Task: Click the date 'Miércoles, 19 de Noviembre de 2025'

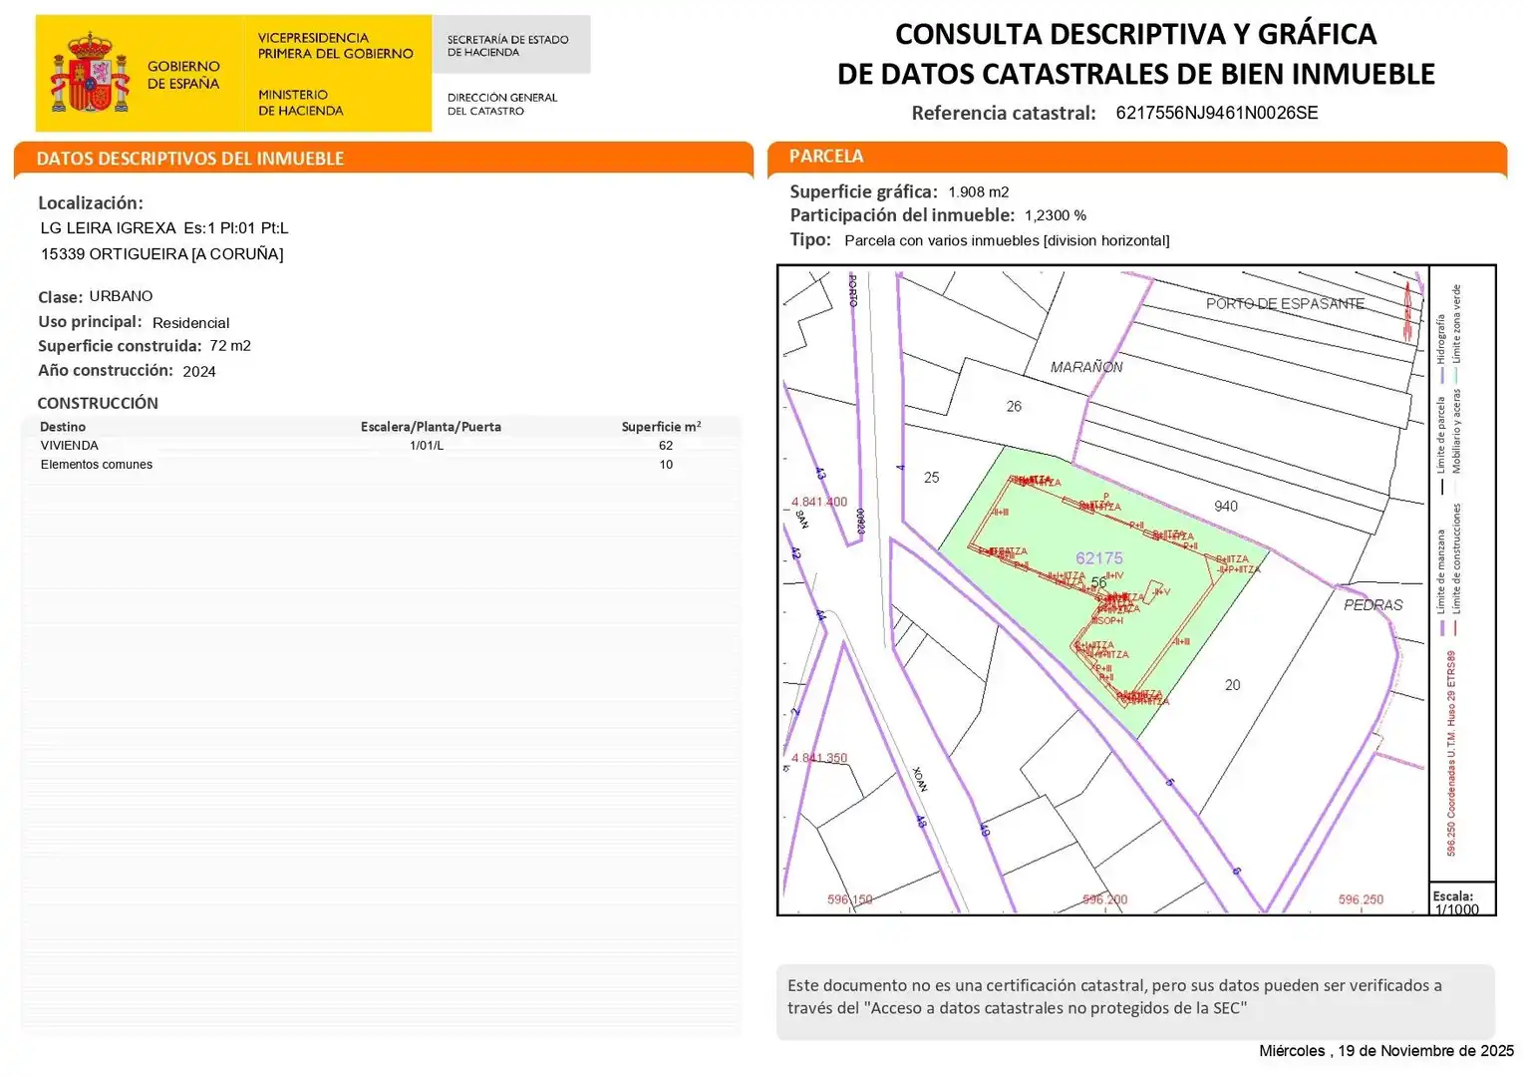Action: [x=1386, y=1051]
